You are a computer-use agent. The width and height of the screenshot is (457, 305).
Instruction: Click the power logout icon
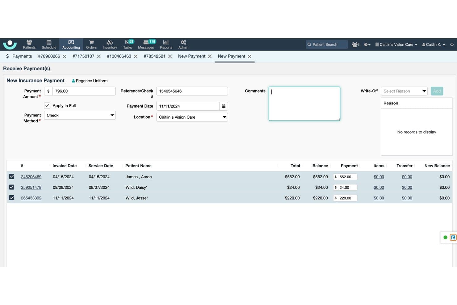(x=452, y=44)
